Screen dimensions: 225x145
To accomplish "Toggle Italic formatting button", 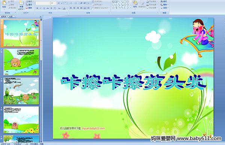I will (x=40, y=8).
